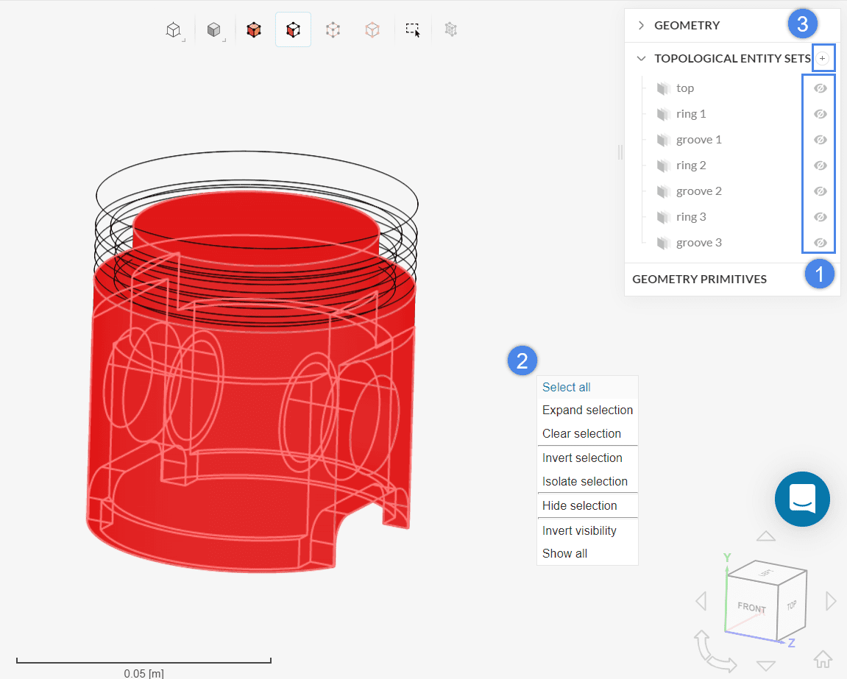Select the volume selection mode cube icon
The image size is (847, 679).
click(x=254, y=30)
